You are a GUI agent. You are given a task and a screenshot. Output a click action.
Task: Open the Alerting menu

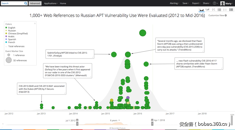[x=174, y=3]
